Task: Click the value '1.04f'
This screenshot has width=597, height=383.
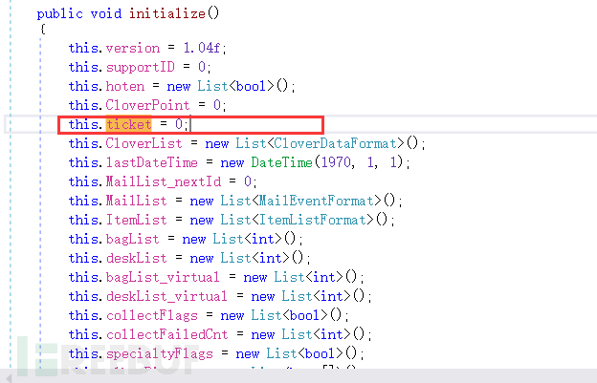Action: [x=202, y=48]
